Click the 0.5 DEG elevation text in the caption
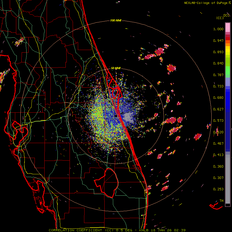The image size is (232, 232). pyautogui.click(x=124, y=230)
